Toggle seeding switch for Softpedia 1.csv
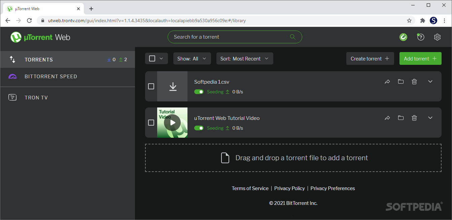The height and width of the screenshot is (220, 452). 199,92
